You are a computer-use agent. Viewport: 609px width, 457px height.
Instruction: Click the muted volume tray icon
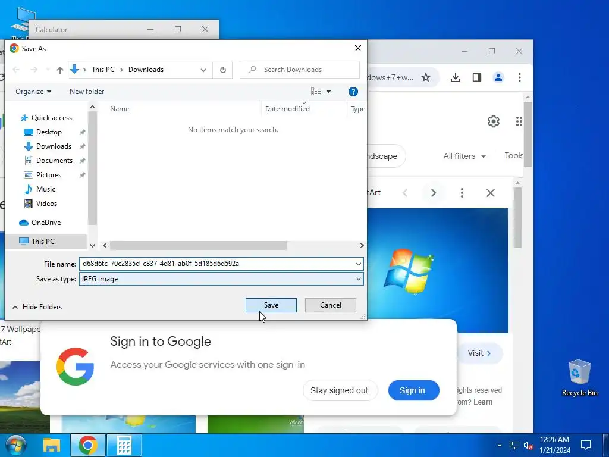coord(528,445)
